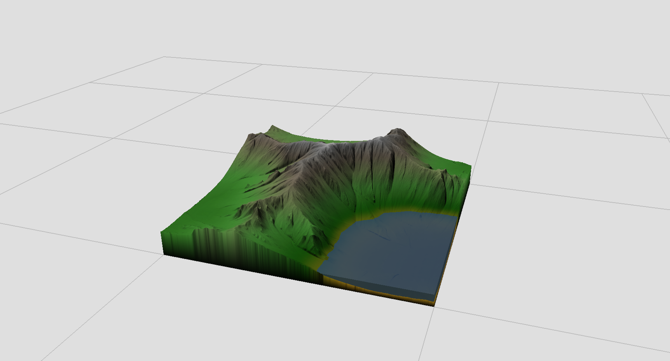Select the right mountain peak summit

point(397,131)
